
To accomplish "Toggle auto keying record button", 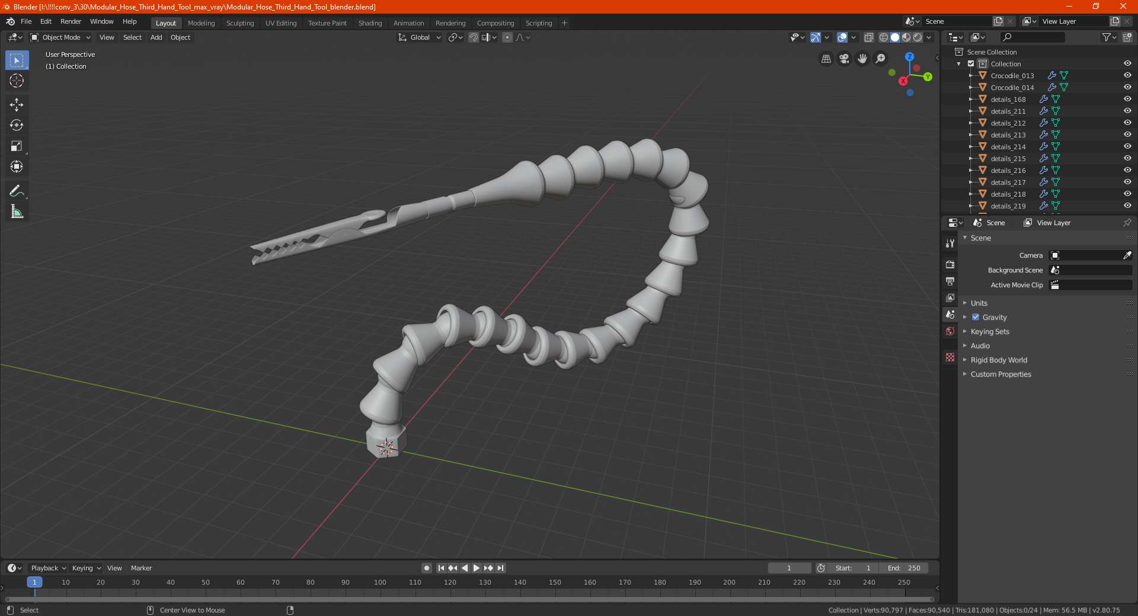I will 427,568.
